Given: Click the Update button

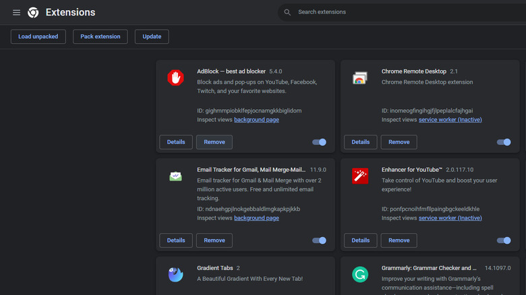Looking at the screenshot, I should (x=152, y=36).
